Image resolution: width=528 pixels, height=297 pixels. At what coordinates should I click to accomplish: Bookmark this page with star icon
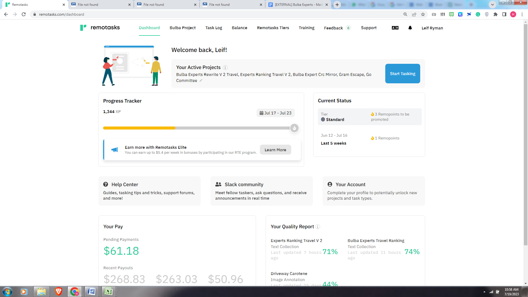coord(423,14)
